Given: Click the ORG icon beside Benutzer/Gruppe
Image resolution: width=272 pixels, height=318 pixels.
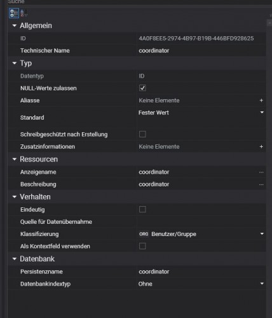Looking at the screenshot, I should [144, 234].
